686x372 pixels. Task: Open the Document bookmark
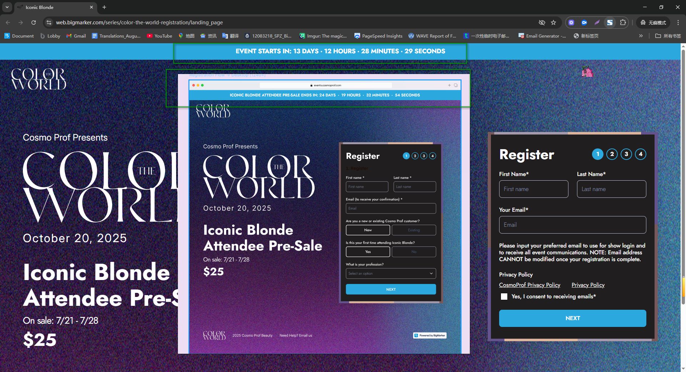(19, 36)
